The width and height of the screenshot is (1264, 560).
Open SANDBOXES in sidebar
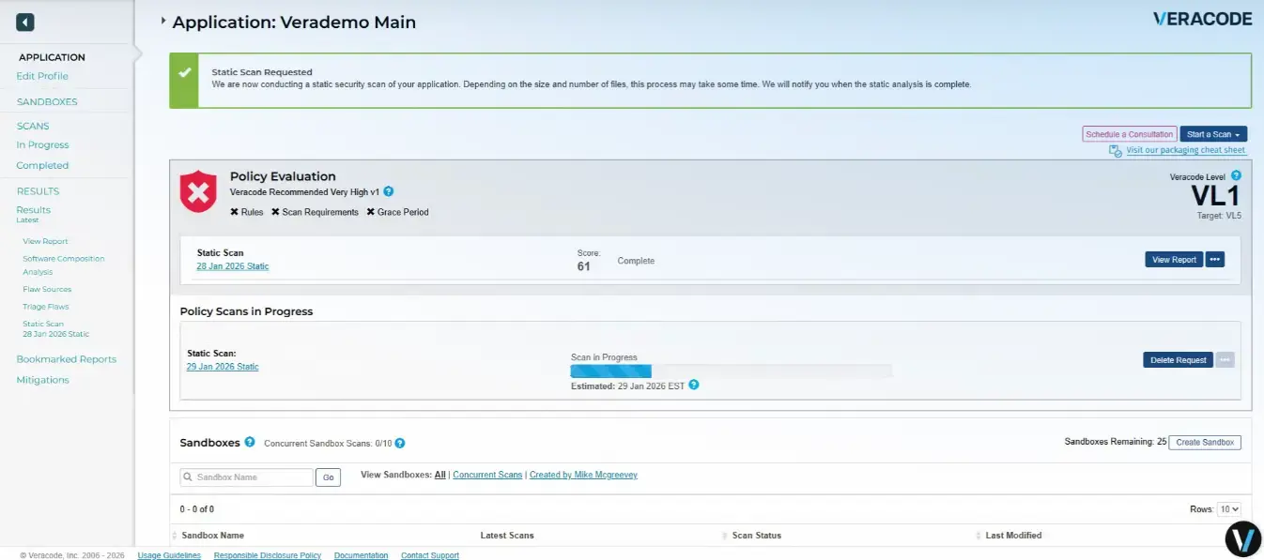[x=47, y=101]
